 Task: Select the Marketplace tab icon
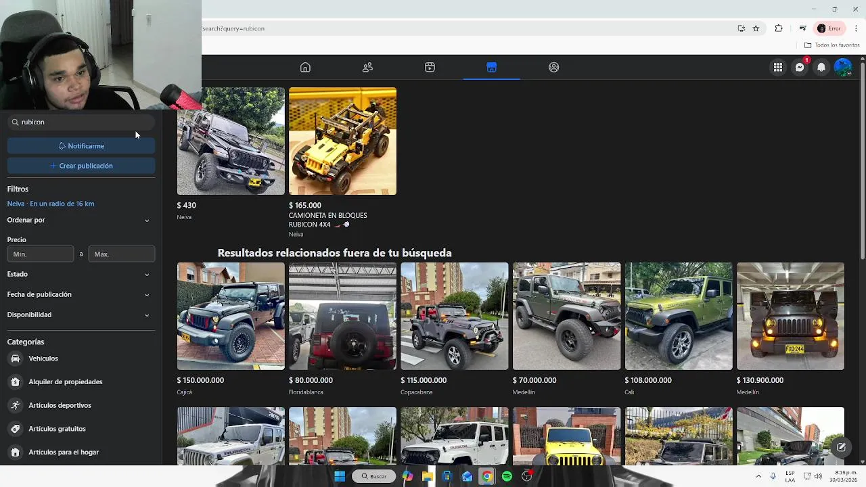coord(491,67)
